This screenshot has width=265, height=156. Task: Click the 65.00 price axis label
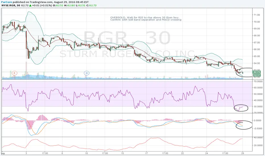(x=257, y=56)
